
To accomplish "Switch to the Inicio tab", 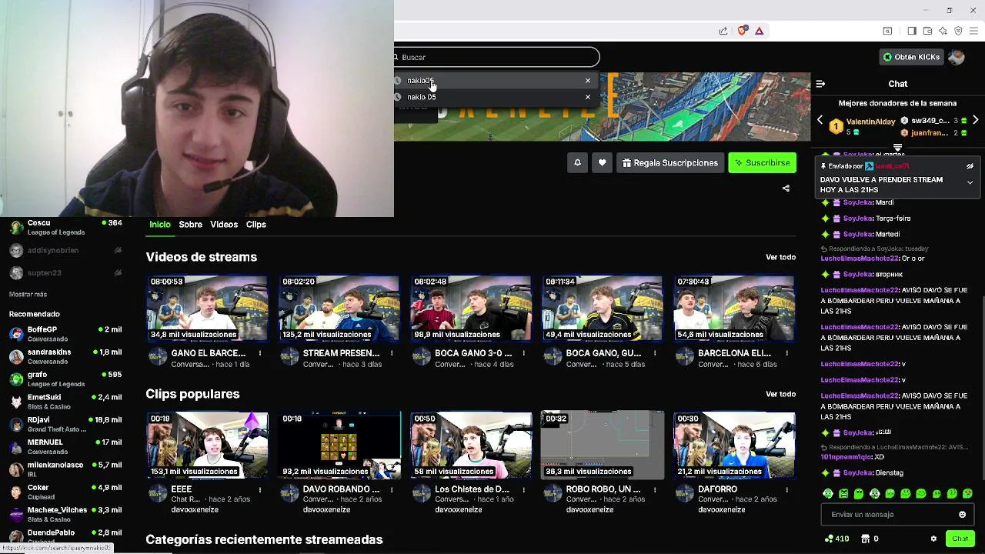I will 160,225.
